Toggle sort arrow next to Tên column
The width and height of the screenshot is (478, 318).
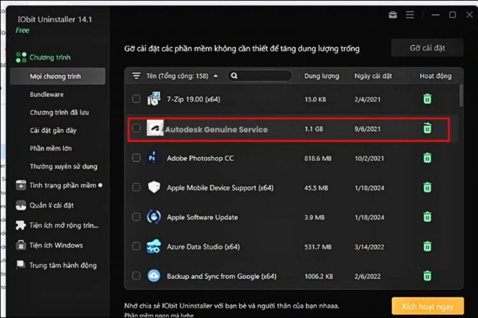click(x=216, y=76)
